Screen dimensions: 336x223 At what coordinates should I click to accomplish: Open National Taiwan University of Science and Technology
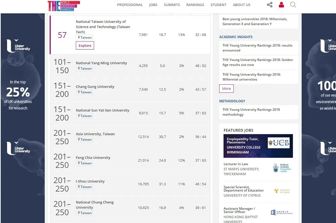tap(103, 27)
